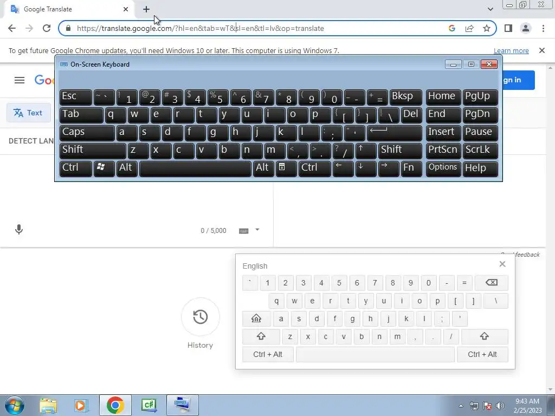This screenshot has height=416, width=555.
Task: Click Sign in button
Action: click(519, 80)
